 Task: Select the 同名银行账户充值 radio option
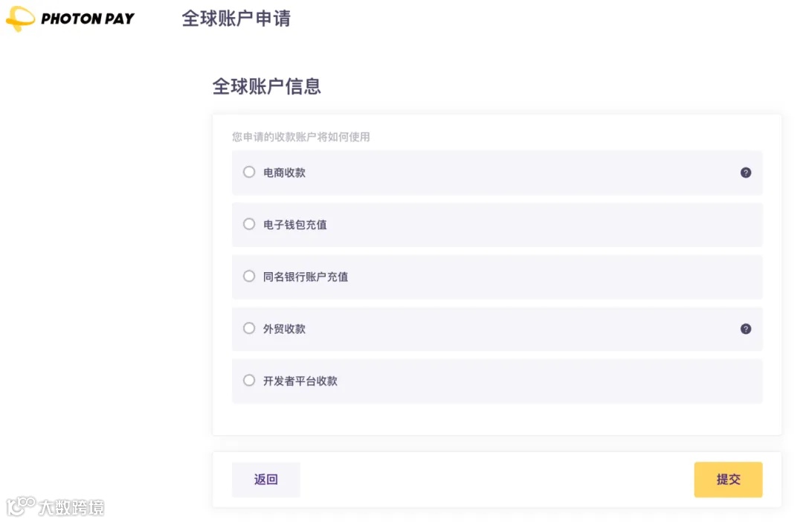click(x=249, y=276)
